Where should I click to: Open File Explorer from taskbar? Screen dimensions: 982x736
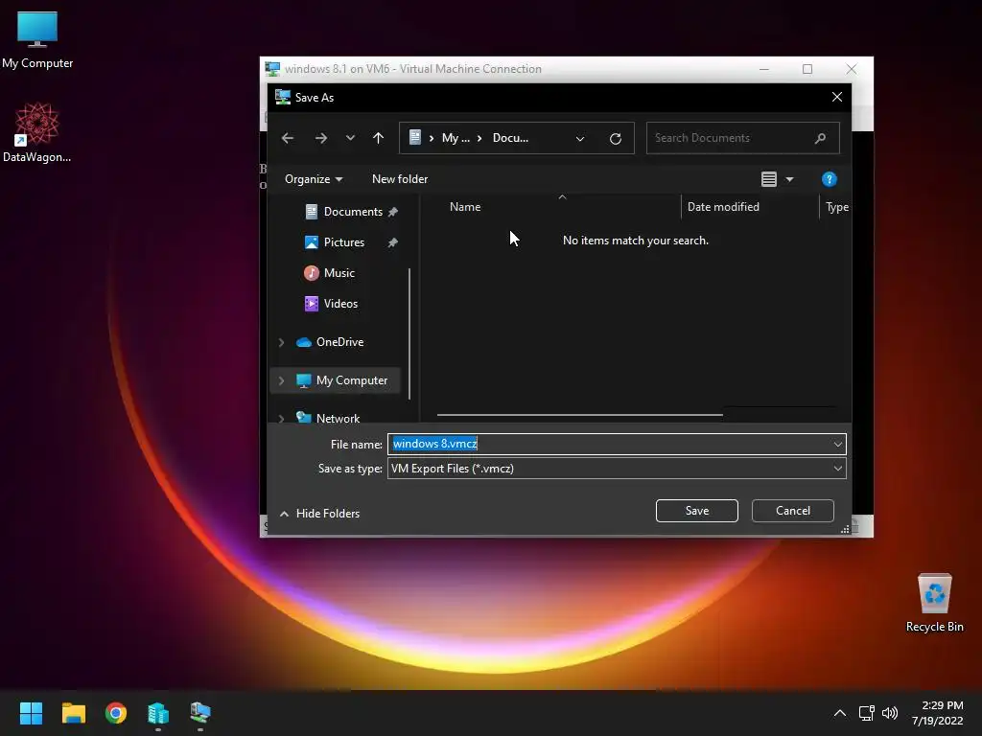(x=73, y=713)
